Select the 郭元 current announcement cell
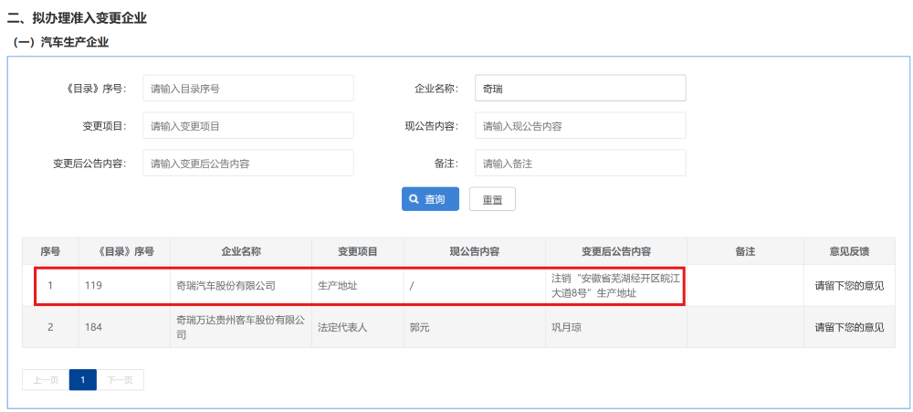The height and width of the screenshot is (412, 913). click(x=475, y=328)
